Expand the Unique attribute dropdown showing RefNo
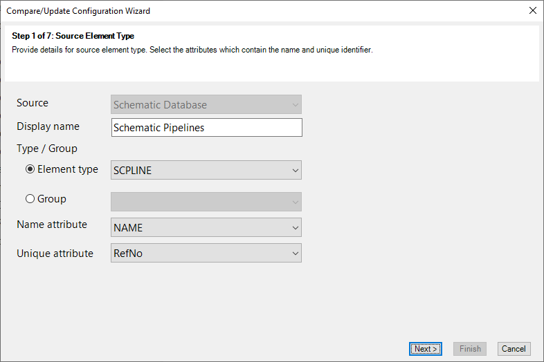This screenshot has width=544, height=362. [206, 253]
